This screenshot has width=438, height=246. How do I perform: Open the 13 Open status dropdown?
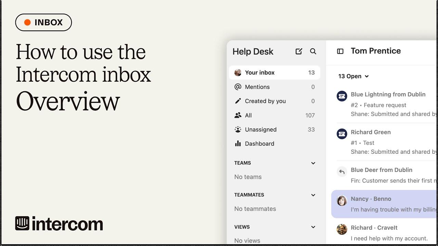point(353,76)
